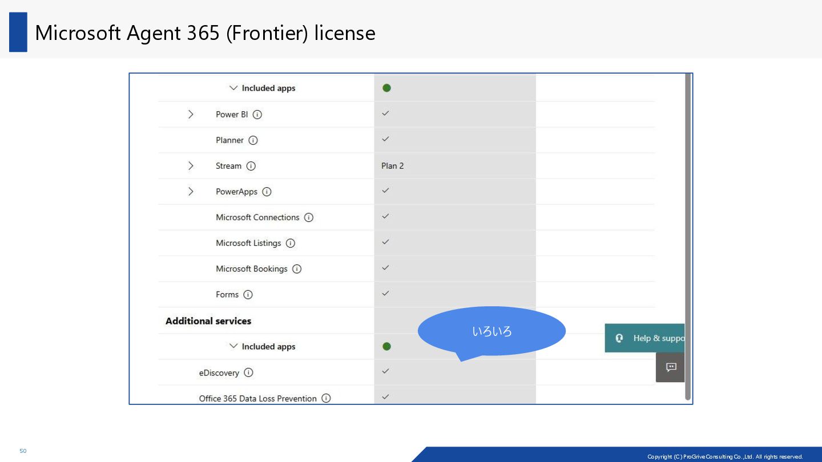
Task: Open the Help & support button
Action: 645,338
